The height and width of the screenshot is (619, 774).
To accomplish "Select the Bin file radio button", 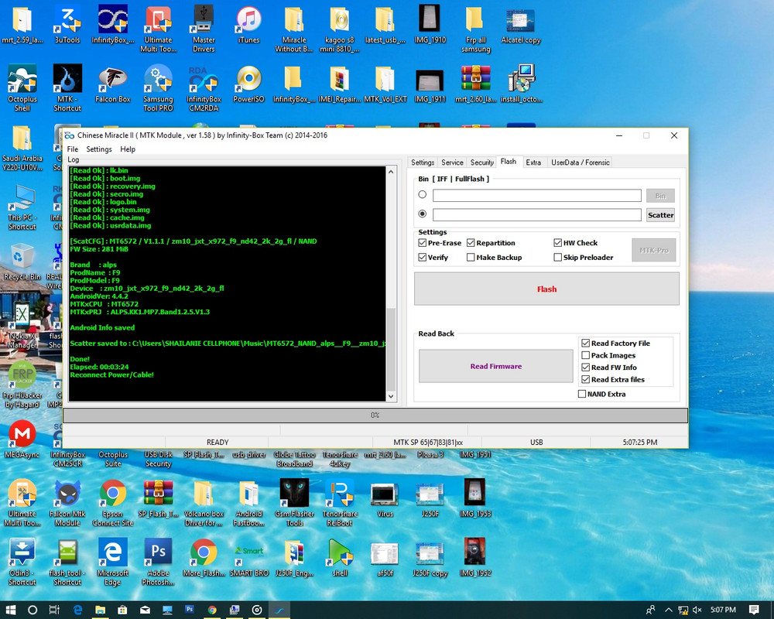I will pyautogui.click(x=422, y=194).
